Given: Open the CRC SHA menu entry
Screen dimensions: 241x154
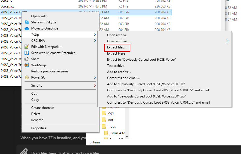Looking at the screenshot, I should pyautogui.click(x=60, y=41).
